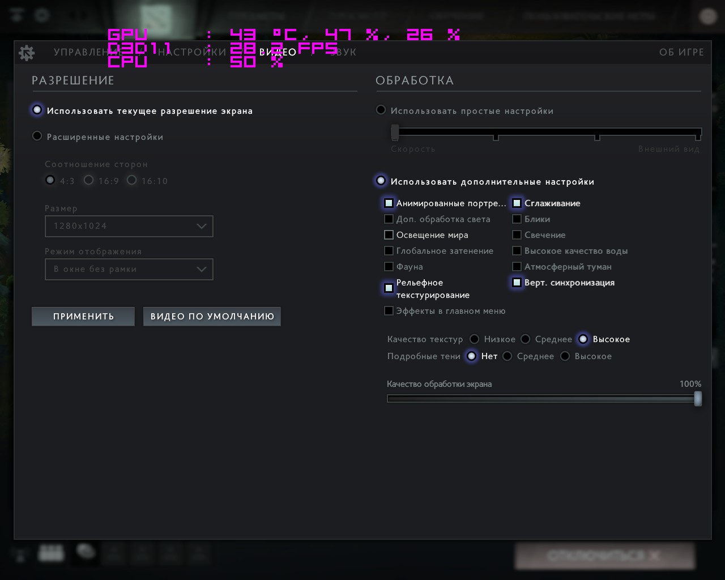725x580 pixels.
Task: Click the 'Качество обработки экрана' slider track
Action: pyautogui.click(x=544, y=399)
